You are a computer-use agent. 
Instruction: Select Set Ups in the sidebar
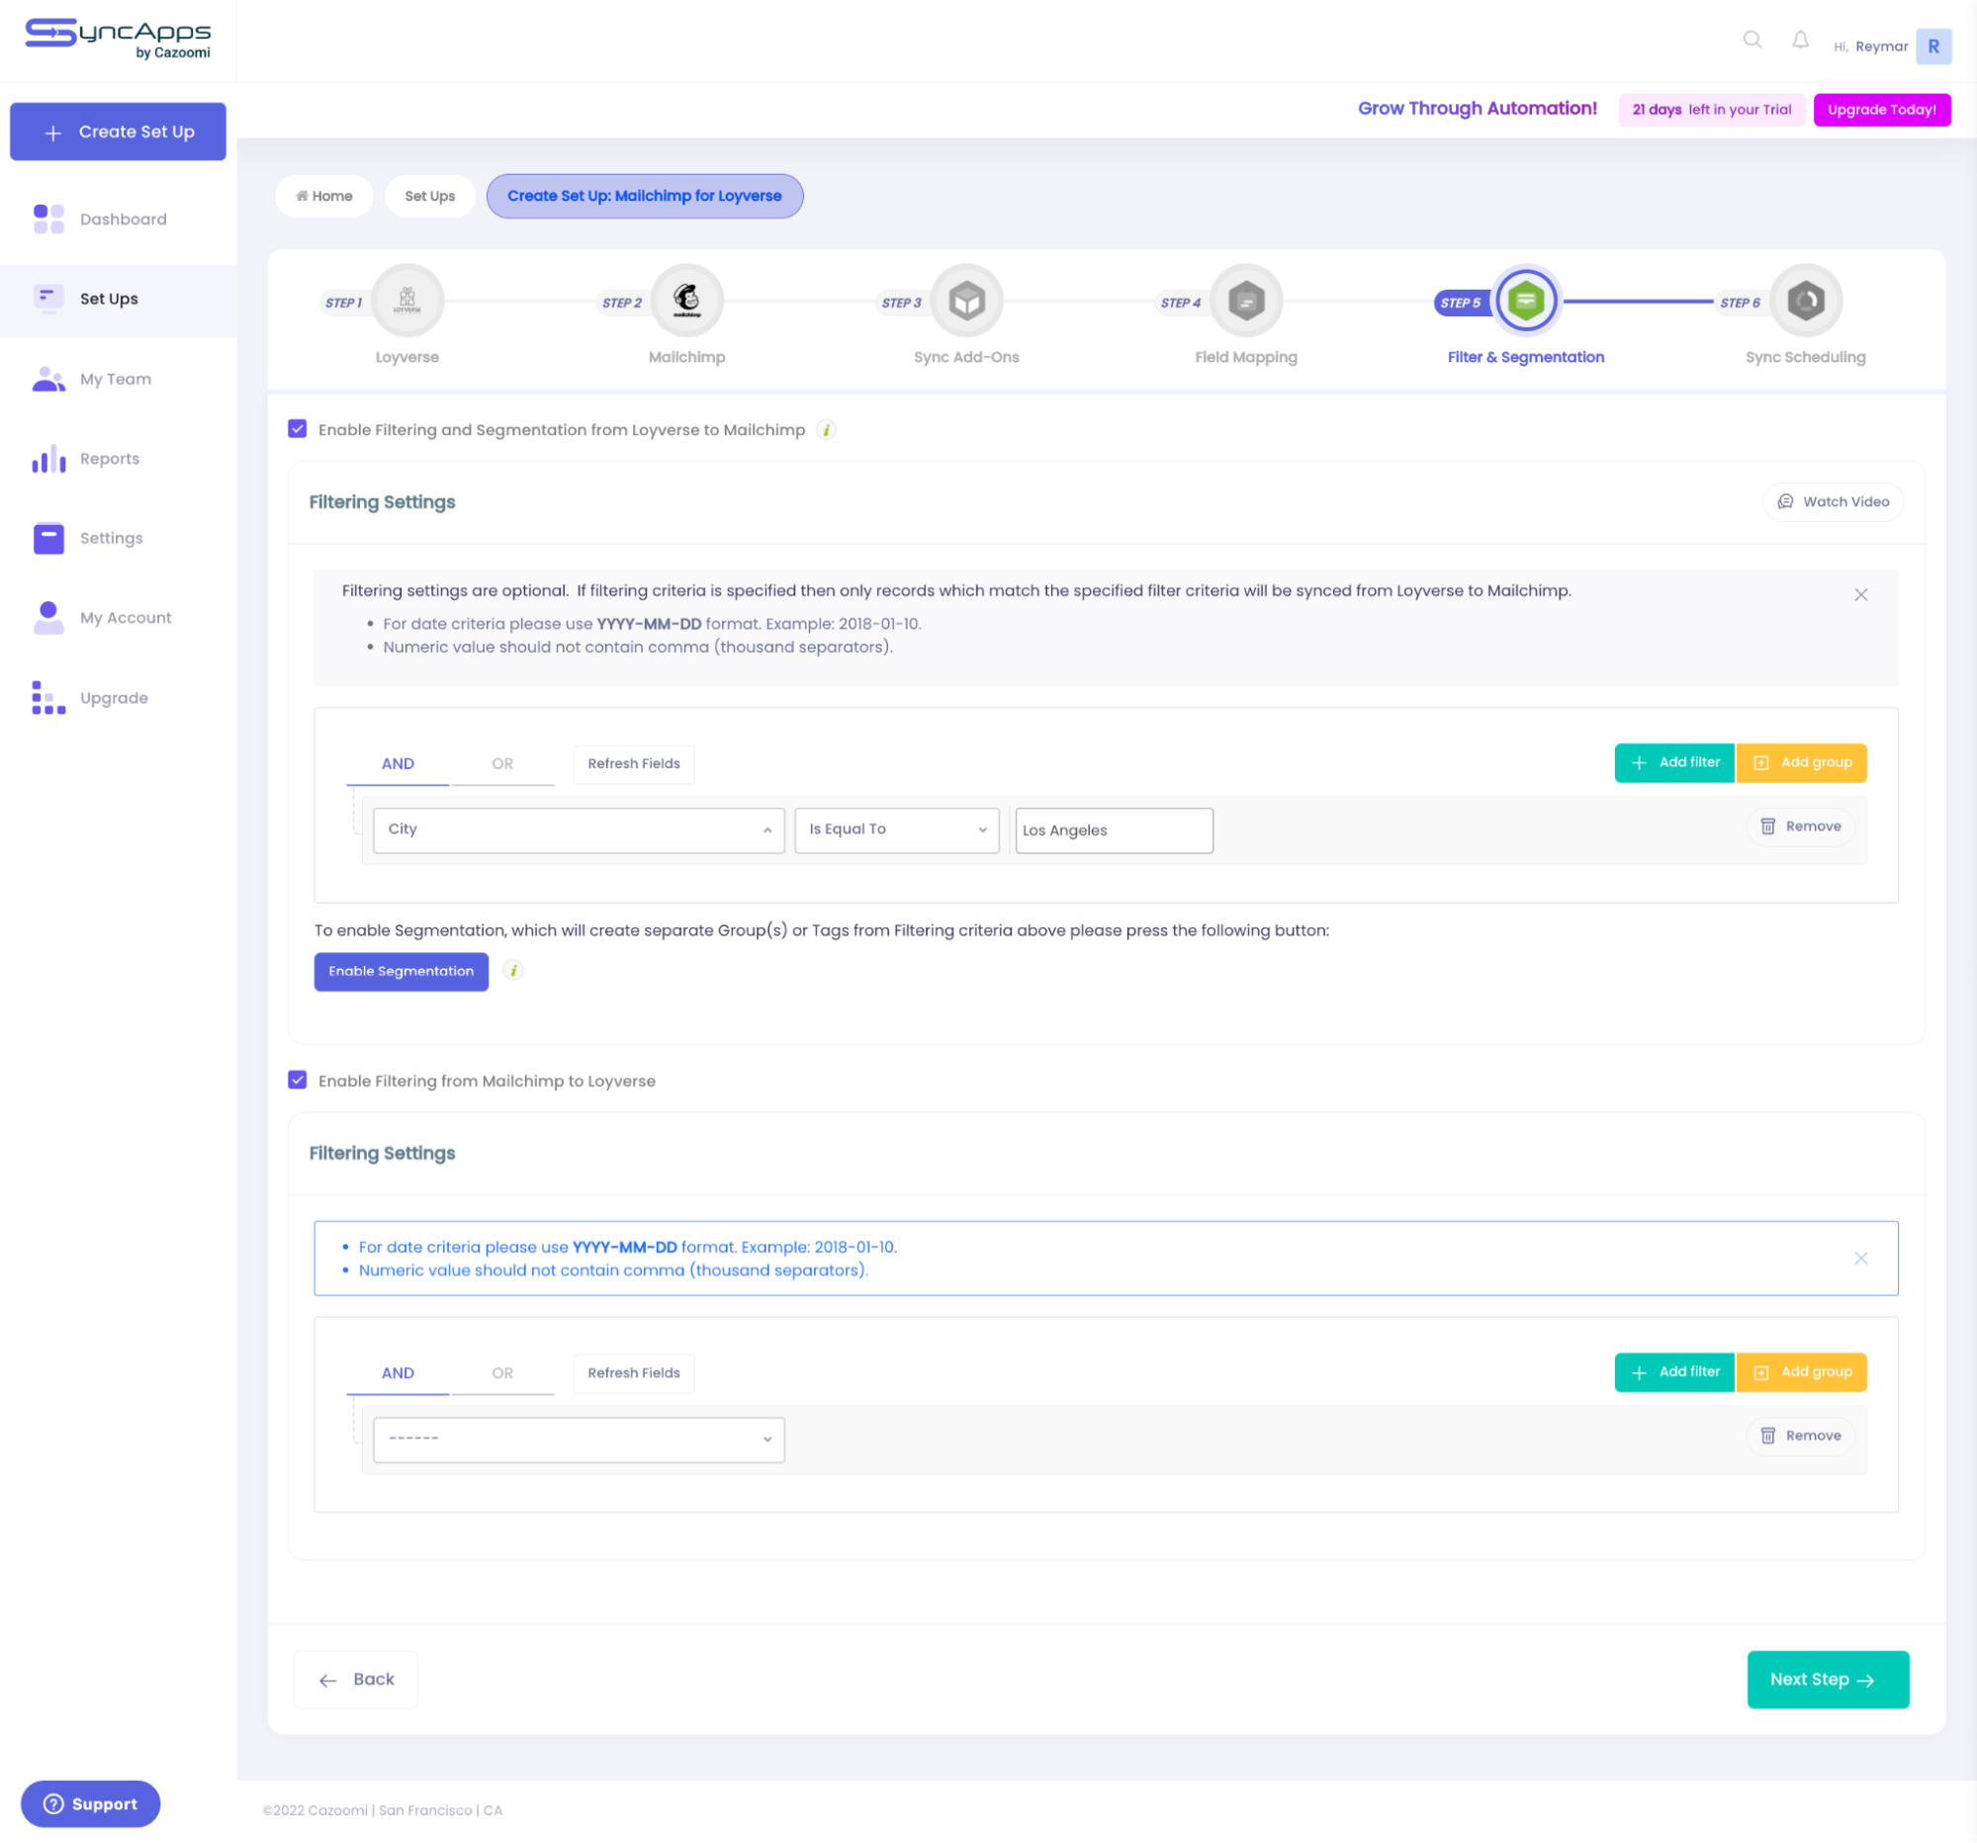pyautogui.click(x=118, y=299)
